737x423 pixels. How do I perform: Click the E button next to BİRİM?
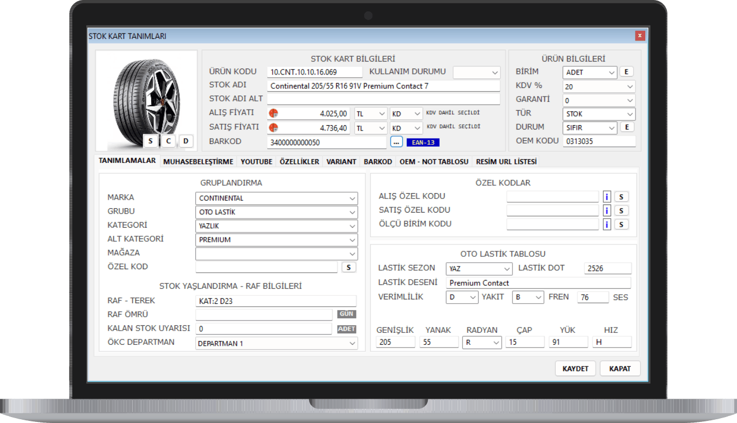tap(626, 72)
